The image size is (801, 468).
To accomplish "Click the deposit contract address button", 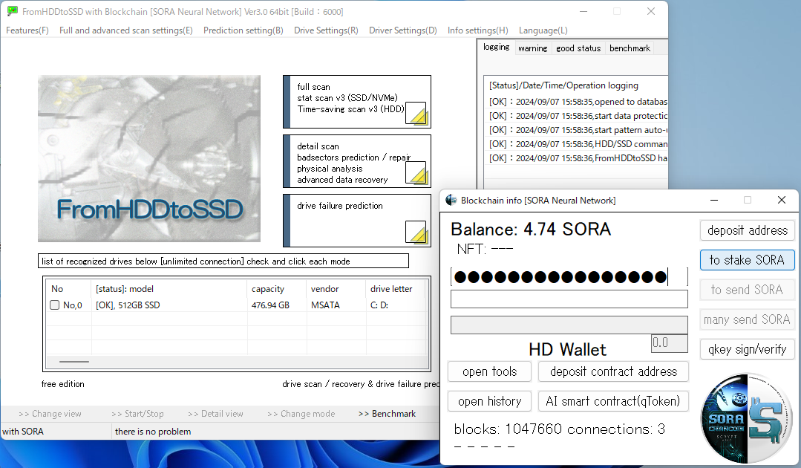I will click(613, 371).
